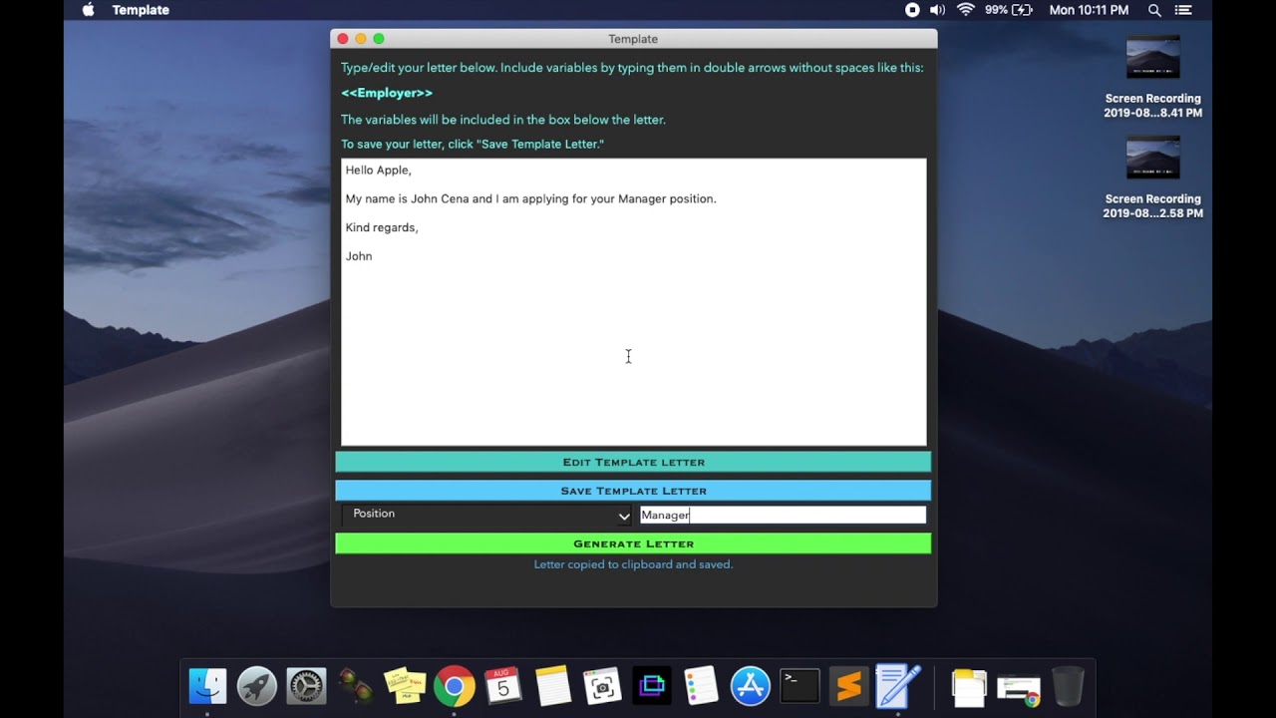The height and width of the screenshot is (718, 1276).
Task: Click the <<Employer>> example text
Action: pyautogui.click(x=387, y=93)
